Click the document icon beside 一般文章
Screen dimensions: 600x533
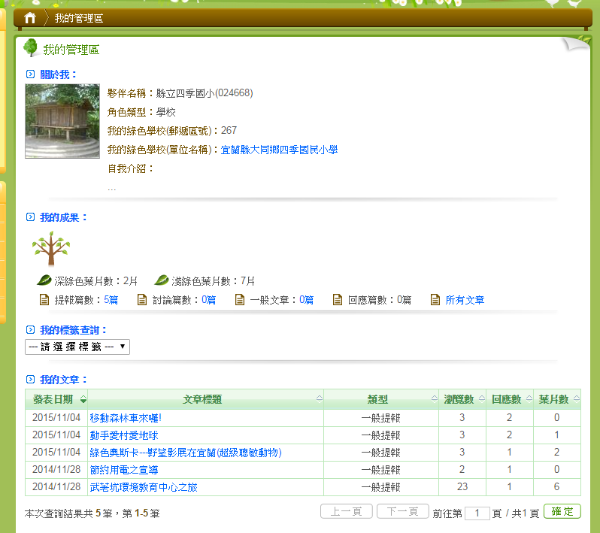(x=240, y=300)
